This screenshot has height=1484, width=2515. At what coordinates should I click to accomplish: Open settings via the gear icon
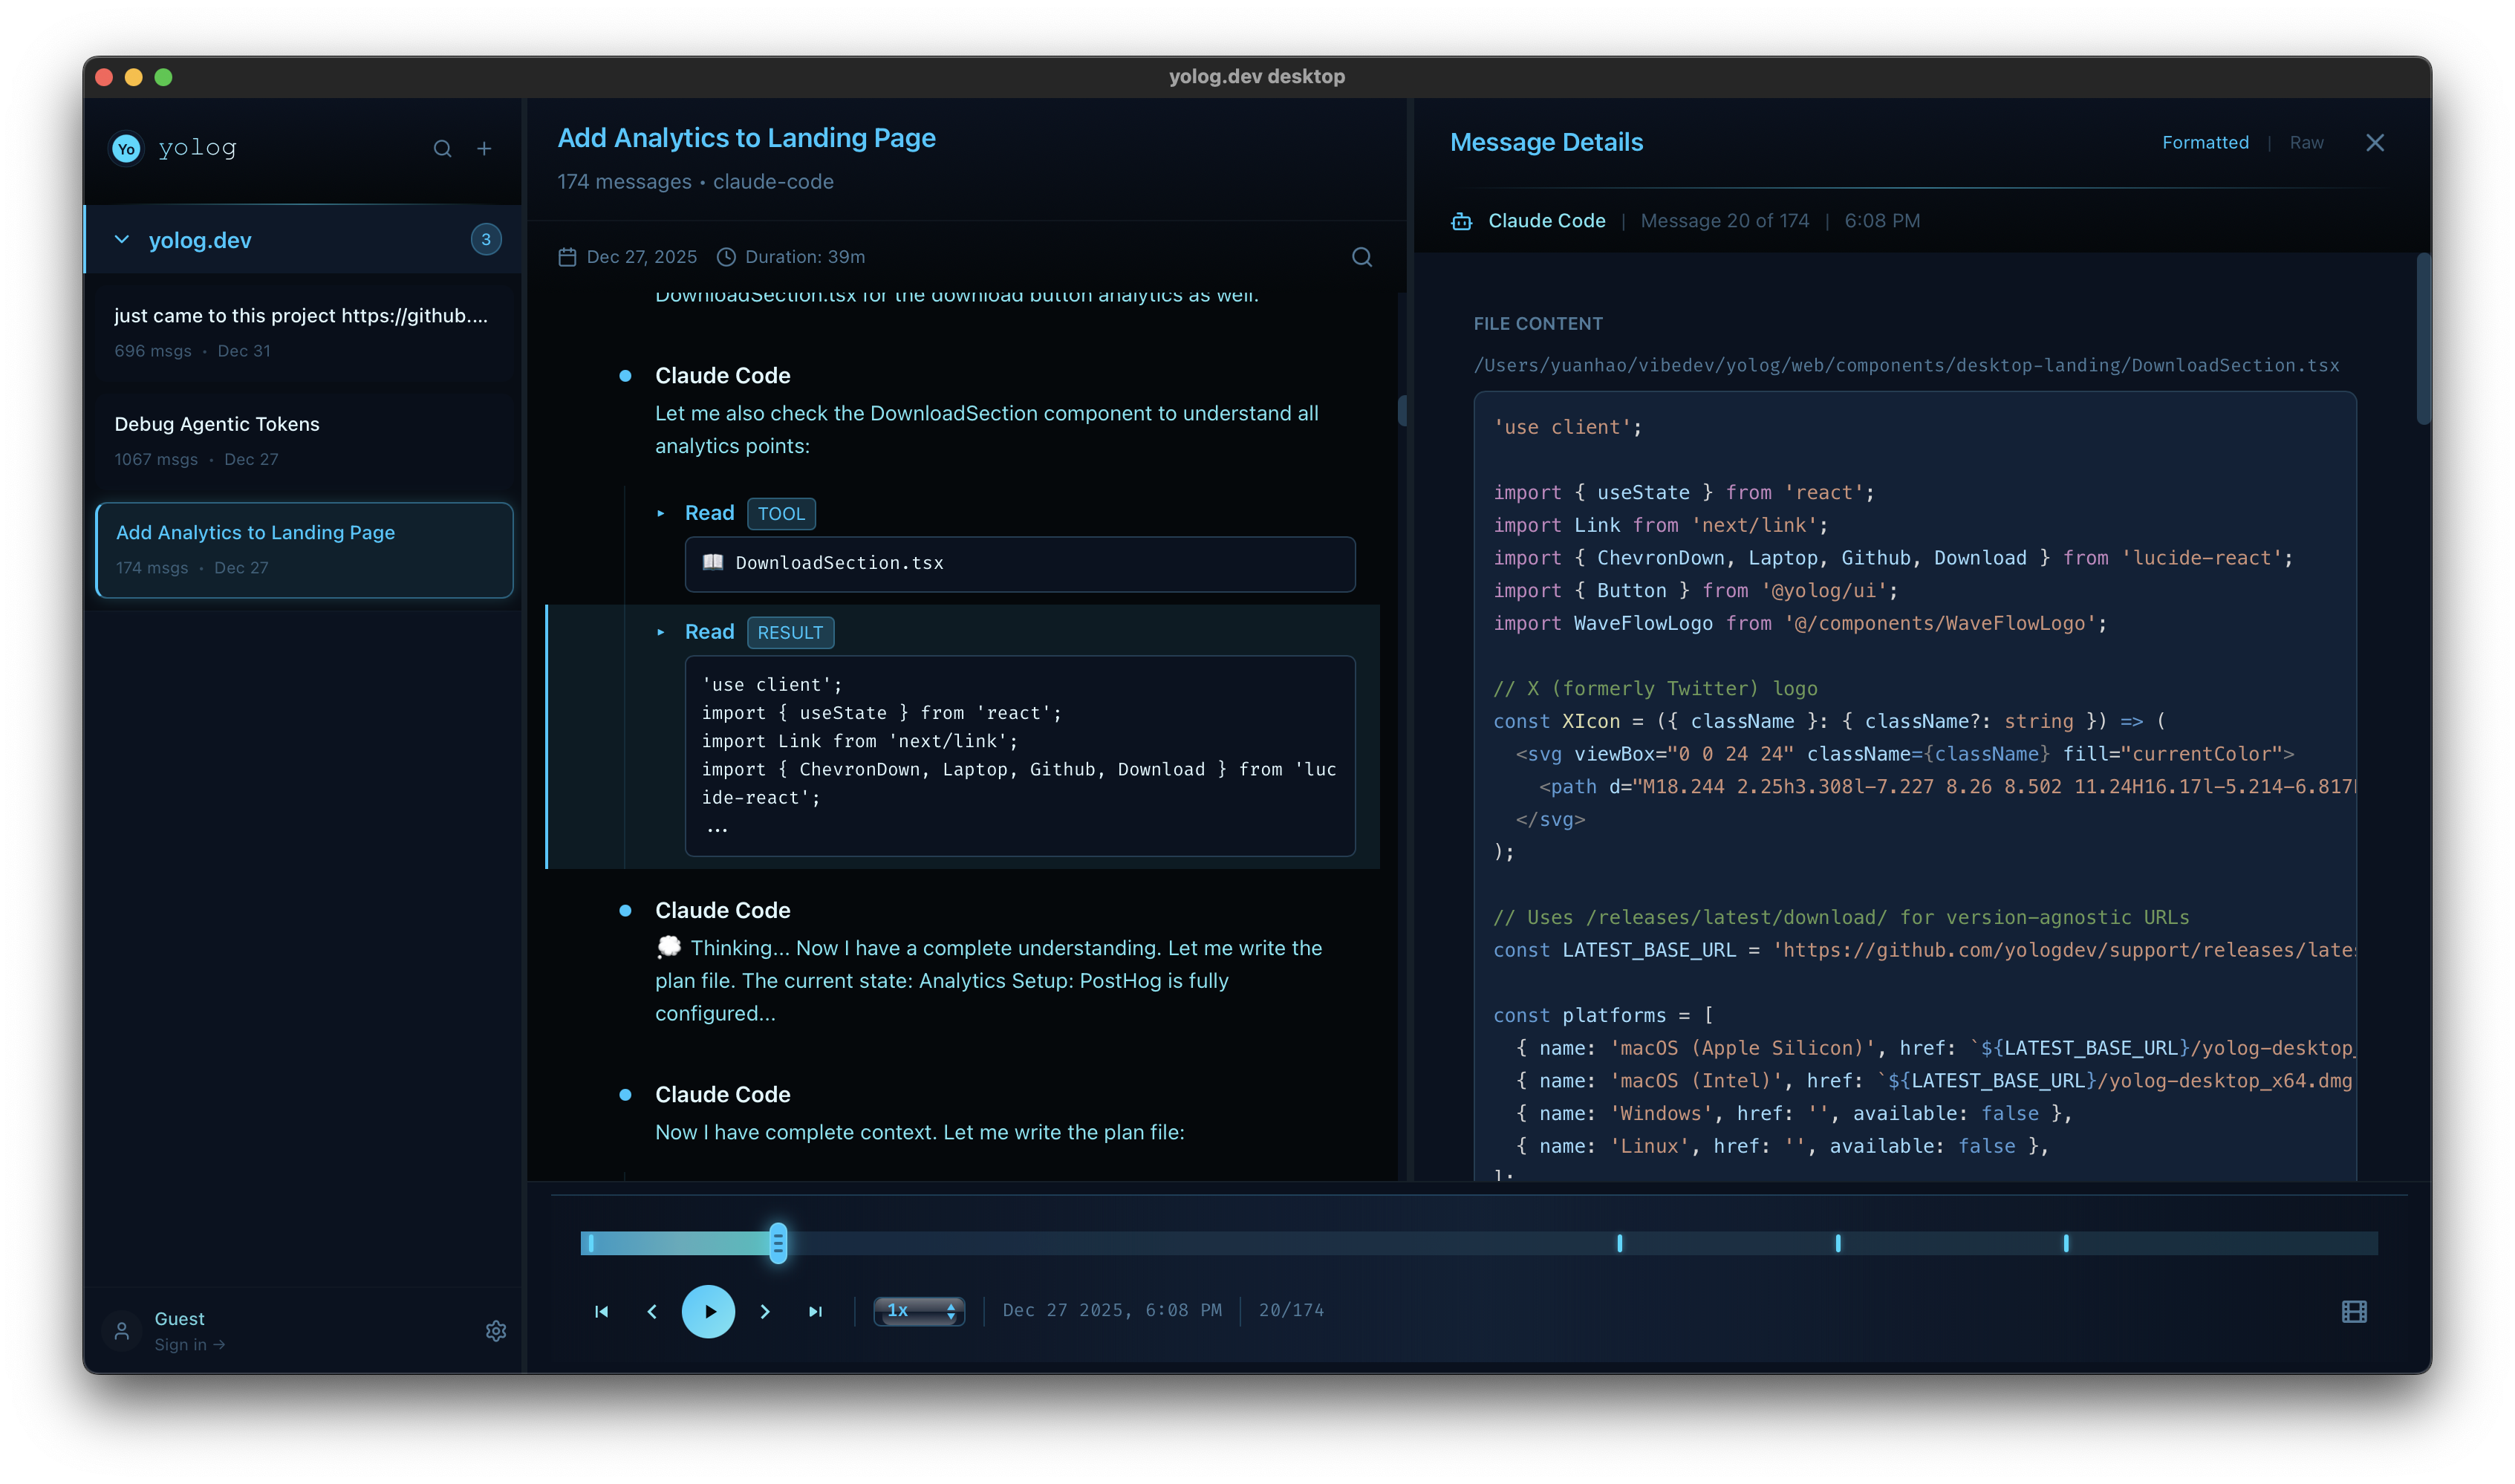click(496, 1331)
